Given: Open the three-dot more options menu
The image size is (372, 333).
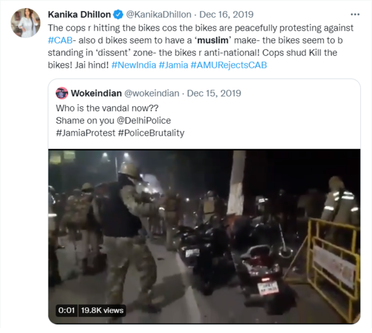Looking at the screenshot, I should click(x=355, y=15).
